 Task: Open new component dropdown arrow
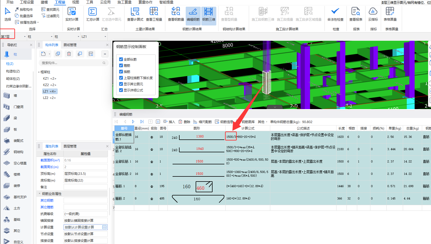click(x=49, y=54)
